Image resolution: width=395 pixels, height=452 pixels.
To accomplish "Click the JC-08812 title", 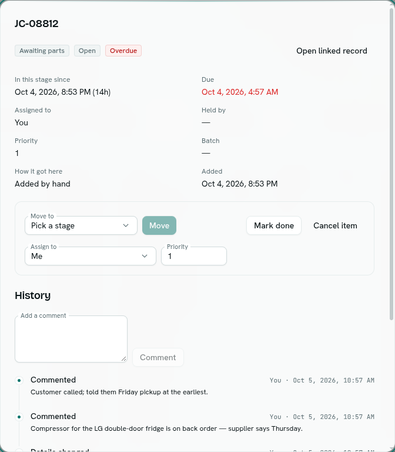I will 36,24.
